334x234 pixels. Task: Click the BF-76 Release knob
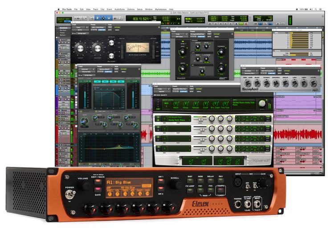pos(111,56)
